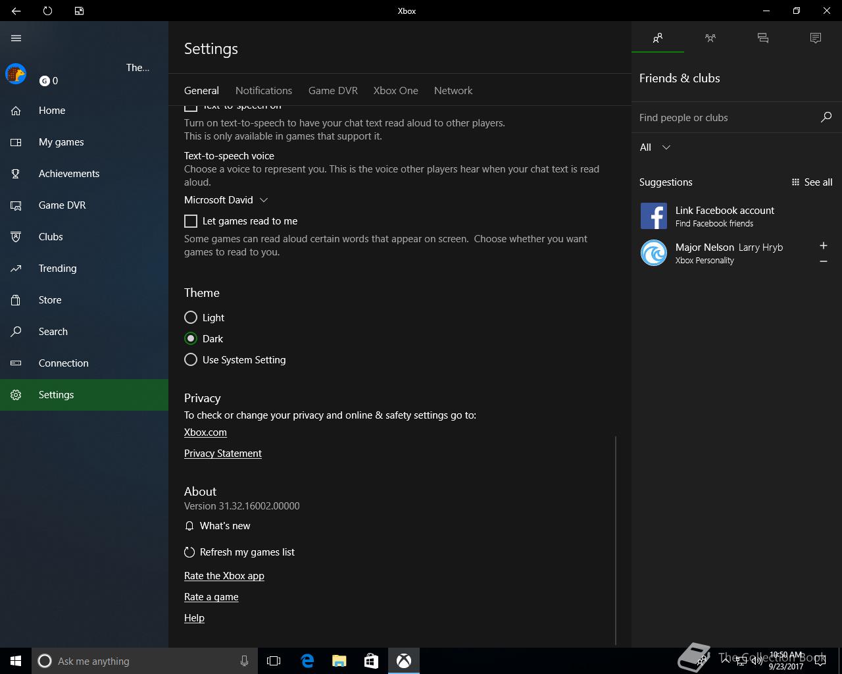Remove Major Nelson suggestion with minus icon

tap(823, 261)
